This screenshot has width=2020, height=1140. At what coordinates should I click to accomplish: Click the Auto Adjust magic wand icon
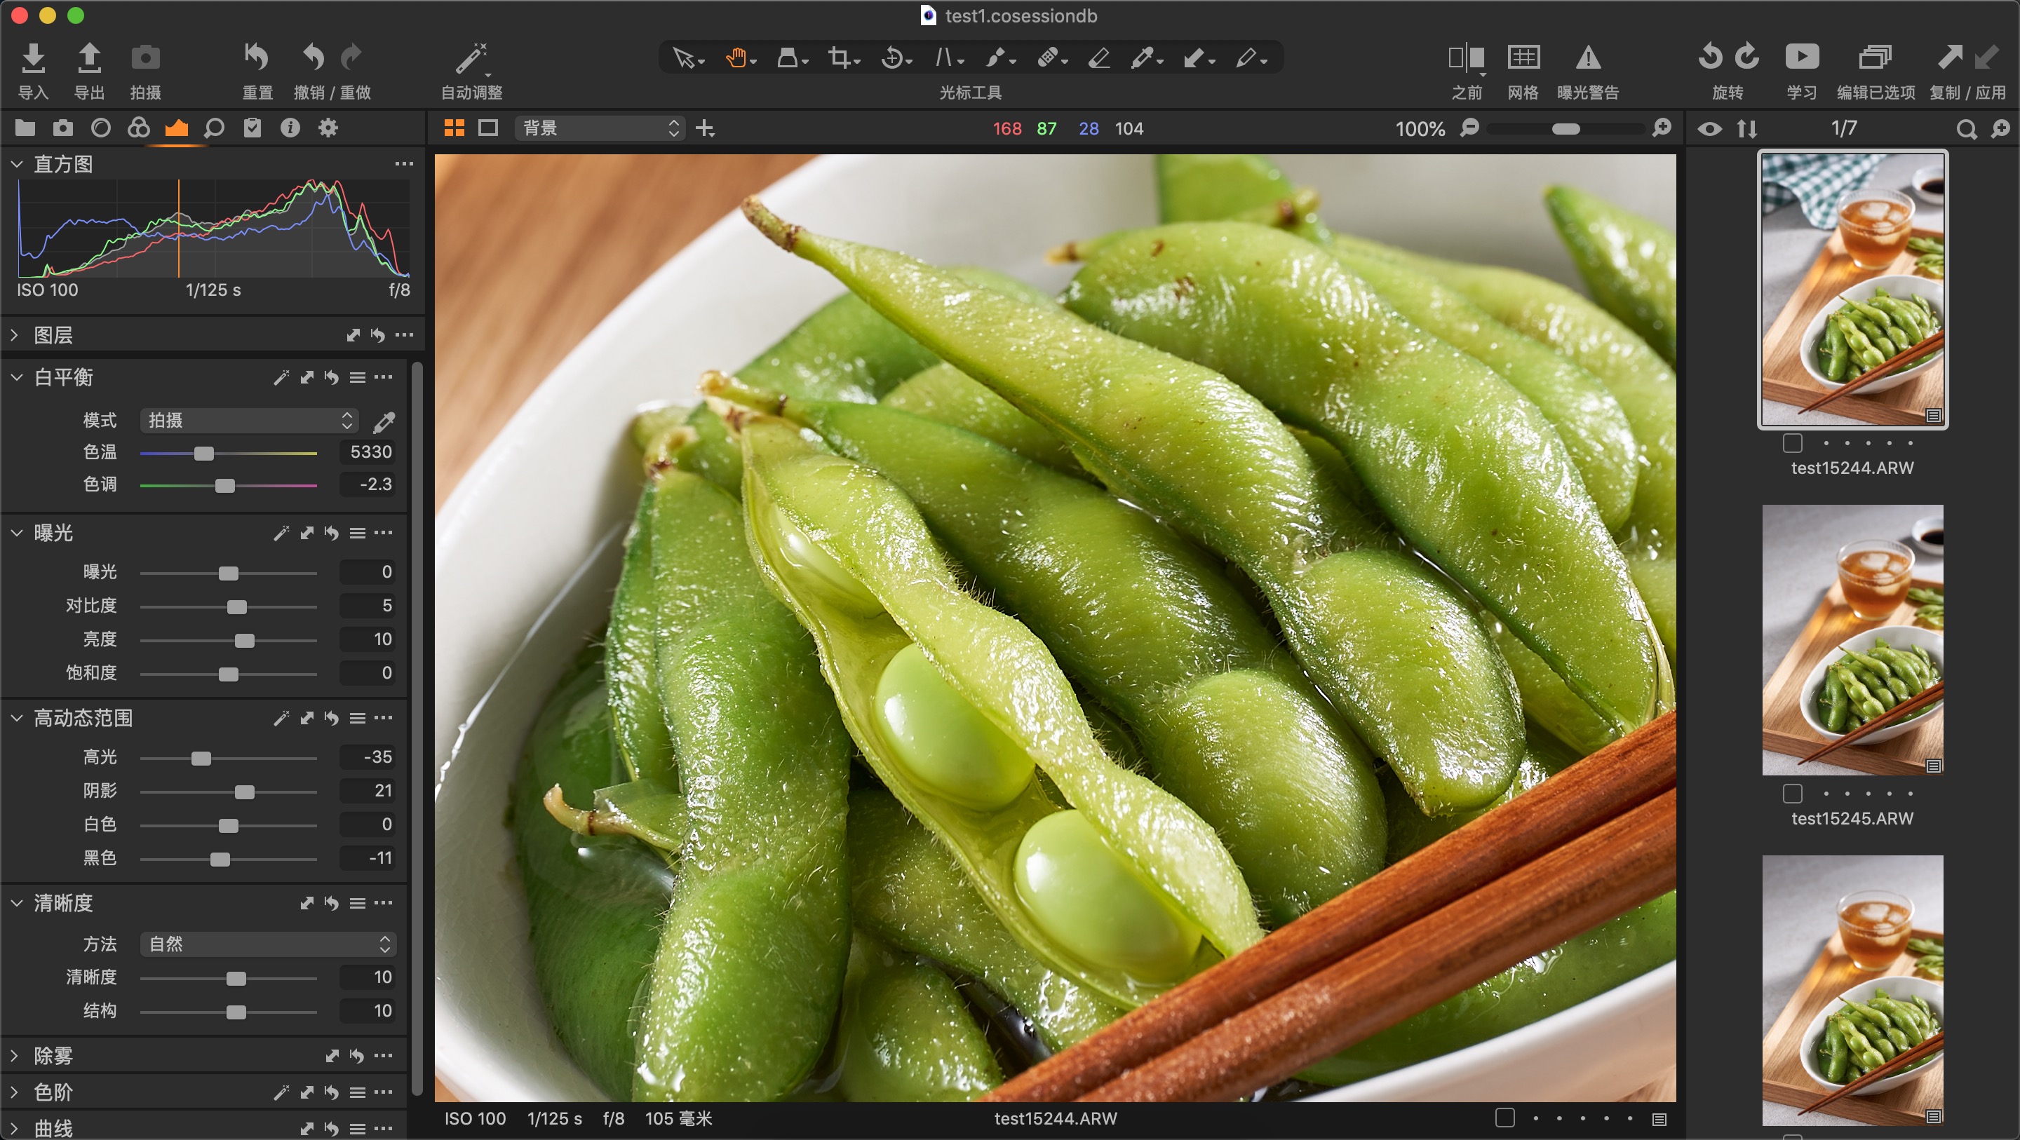tap(471, 58)
